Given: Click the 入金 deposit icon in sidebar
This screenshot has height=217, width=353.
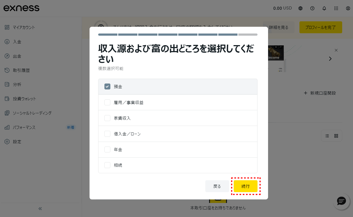Looking at the screenshot, I should 7,42.
